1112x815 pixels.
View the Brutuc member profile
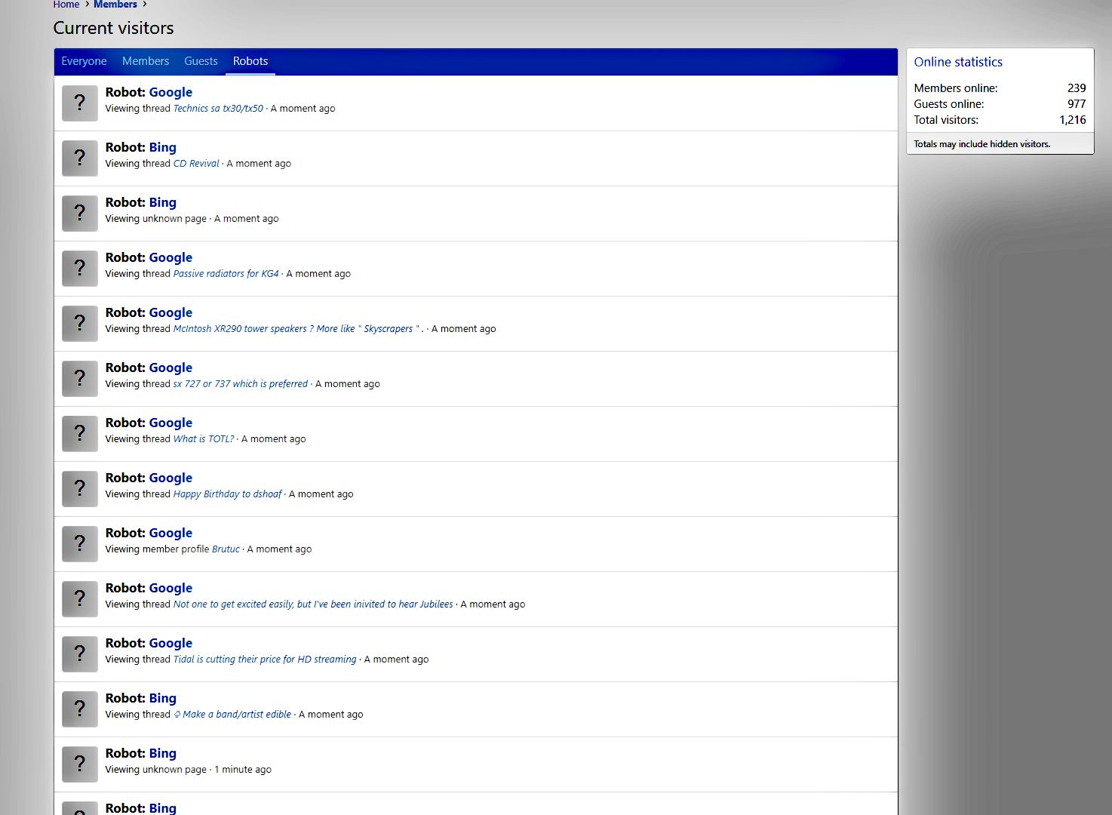click(226, 549)
